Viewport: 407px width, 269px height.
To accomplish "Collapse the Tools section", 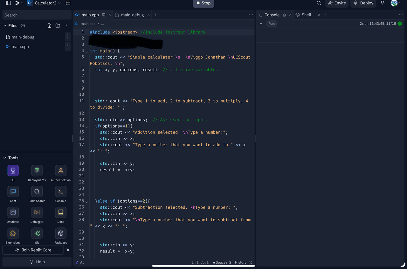I will tap(5, 158).
